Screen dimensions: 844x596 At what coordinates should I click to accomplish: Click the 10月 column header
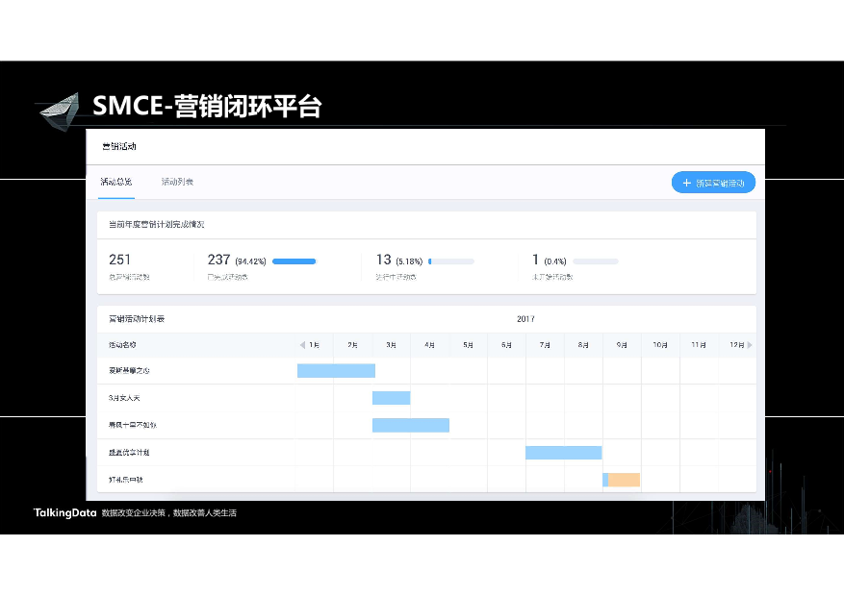click(x=660, y=345)
